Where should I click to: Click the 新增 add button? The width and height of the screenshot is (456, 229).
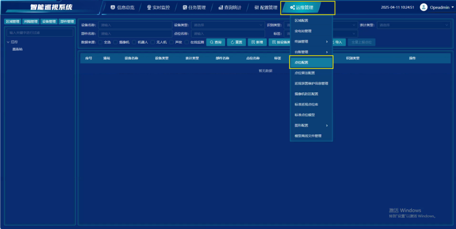pyautogui.click(x=257, y=42)
